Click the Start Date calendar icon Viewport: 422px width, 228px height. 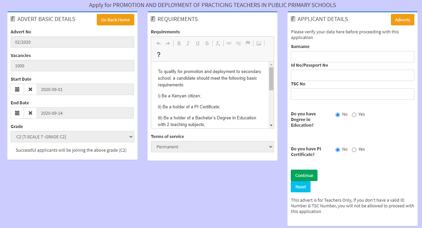coord(17,89)
